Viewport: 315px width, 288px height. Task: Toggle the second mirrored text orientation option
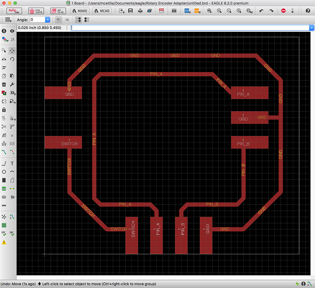pyautogui.click(x=67, y=20)
